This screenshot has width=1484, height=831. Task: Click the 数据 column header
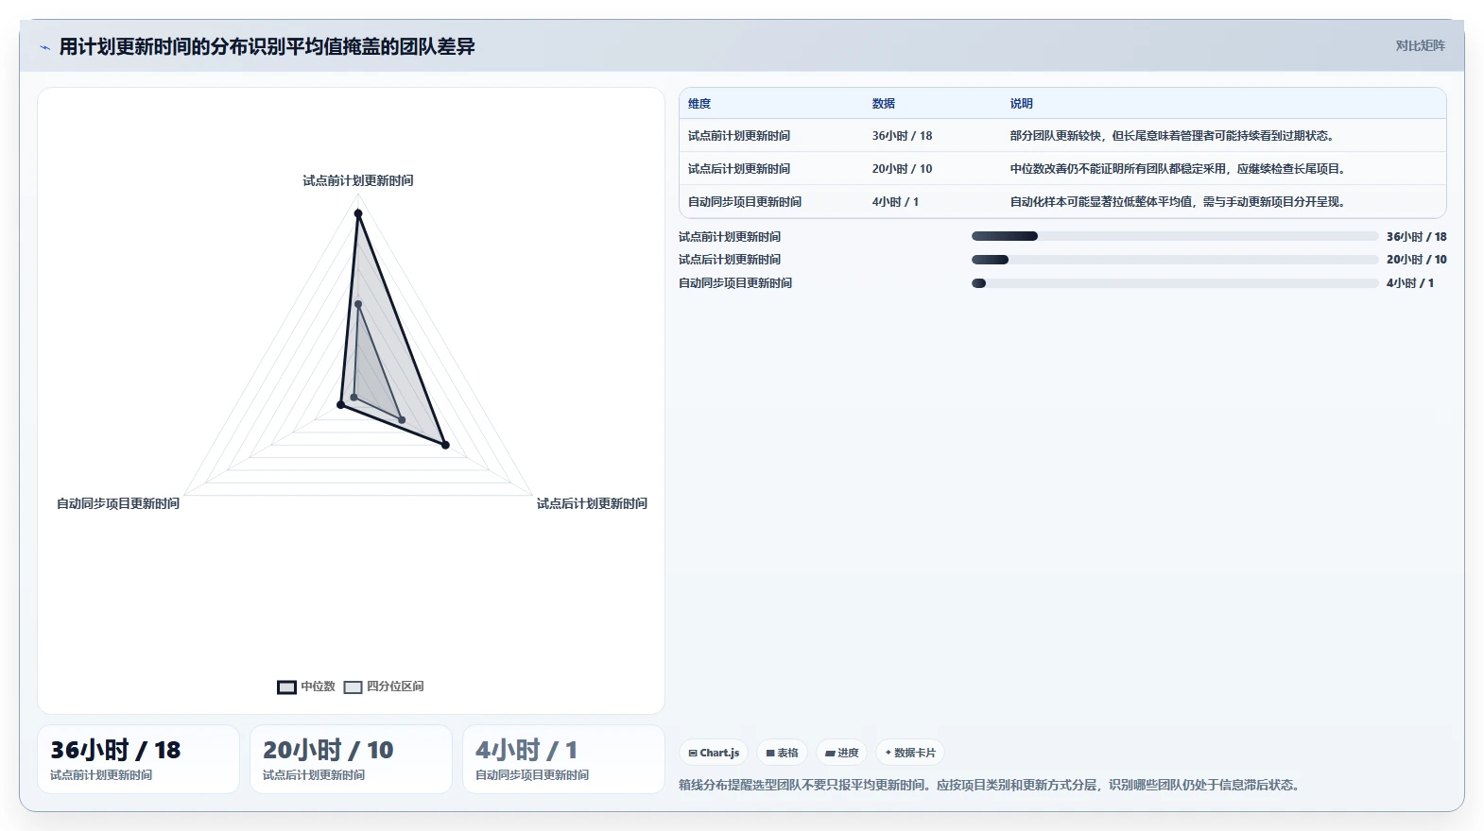[x=884, y=104]
